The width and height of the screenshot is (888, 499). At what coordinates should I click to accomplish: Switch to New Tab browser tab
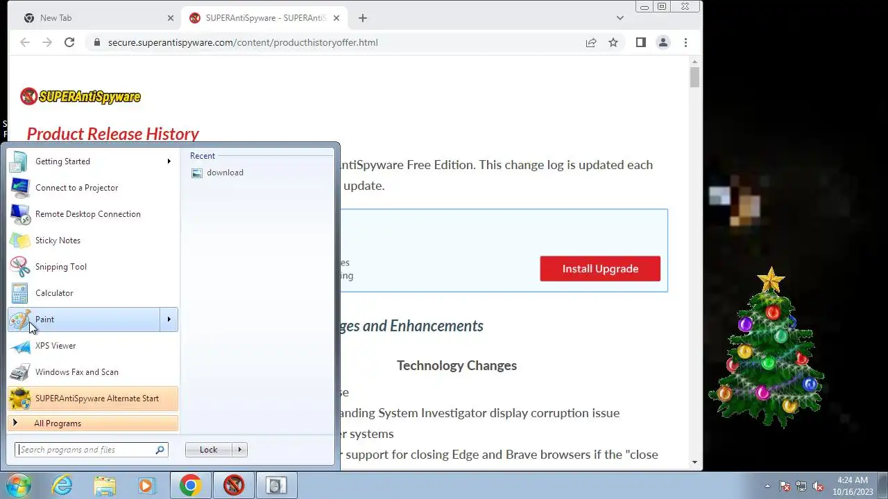tap(97, 18)
